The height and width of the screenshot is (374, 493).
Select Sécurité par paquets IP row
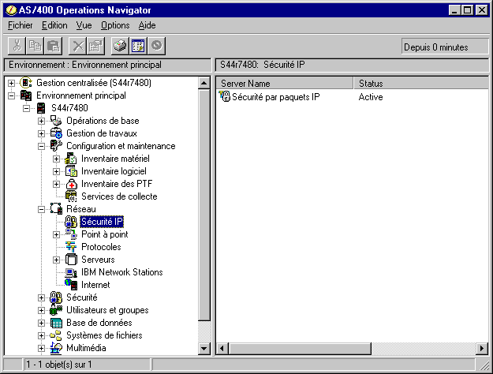tap(276, 97)
